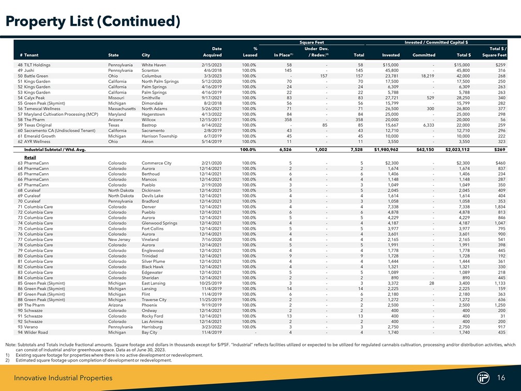Screen dimensions: 521x391
Task: Click the city 'Mancos'
Action: pos(149,179)
